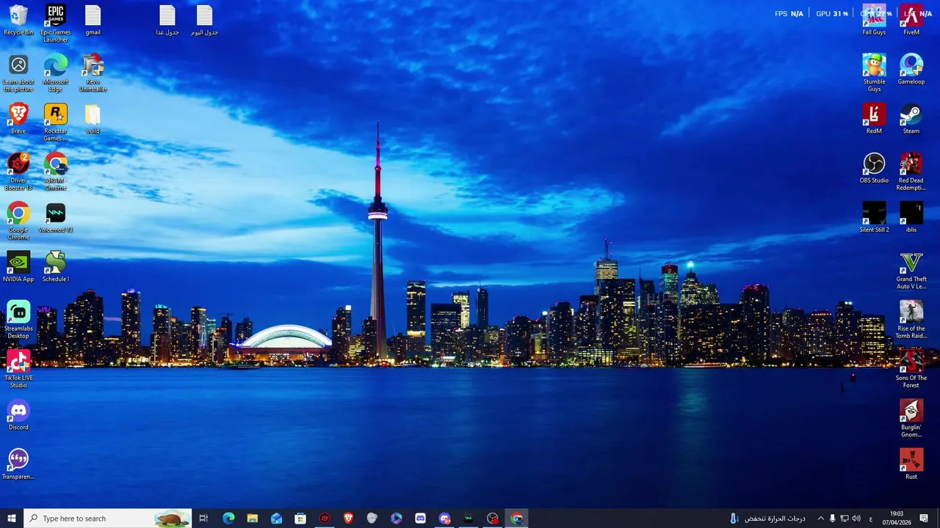Open Microsoft Edge desktop shortcut
Screen dimensions: 940x528
pos(55,73)
